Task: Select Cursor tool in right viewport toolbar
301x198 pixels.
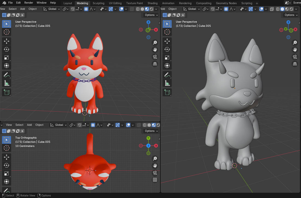Action: pyautogui.click(x=167, y=32)
